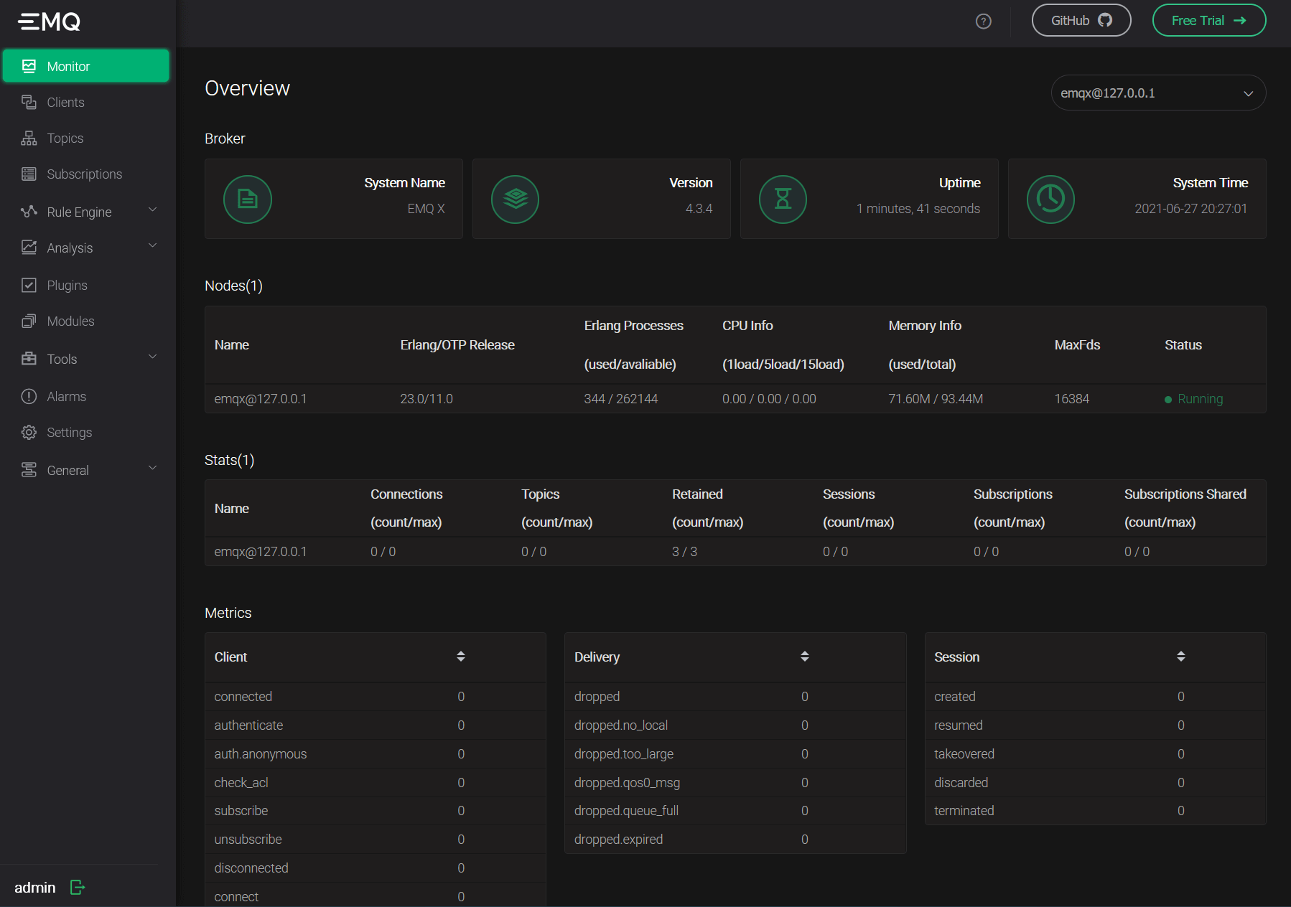
Task: Expand the Tools submenu chevron
Action: coord(152,357)
